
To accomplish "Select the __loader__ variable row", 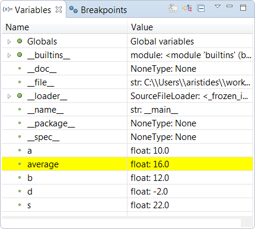I will click(128, 96).
